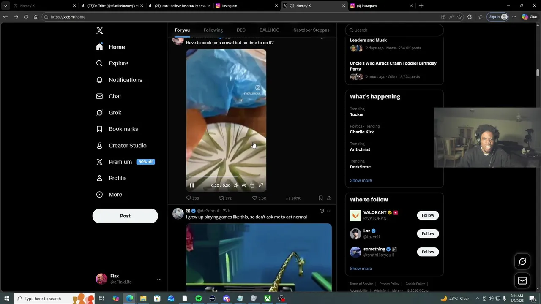Add page to favorites star
This screenshot has height=304, width=541.
(x=459, y=17)
